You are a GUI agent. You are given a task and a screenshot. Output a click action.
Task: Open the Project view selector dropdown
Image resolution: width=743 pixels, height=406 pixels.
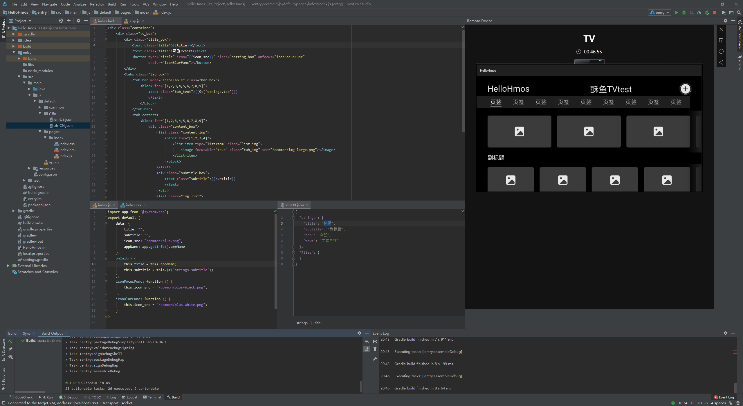(20, 21)
